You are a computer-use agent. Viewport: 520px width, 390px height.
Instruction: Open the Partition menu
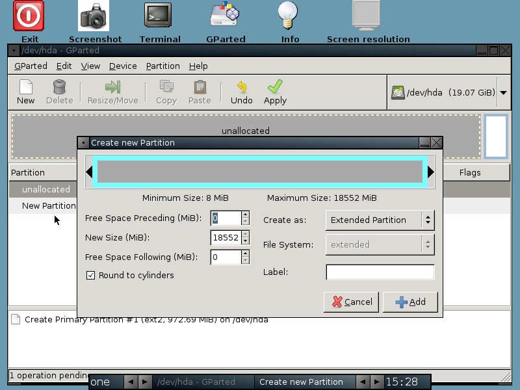163,66
